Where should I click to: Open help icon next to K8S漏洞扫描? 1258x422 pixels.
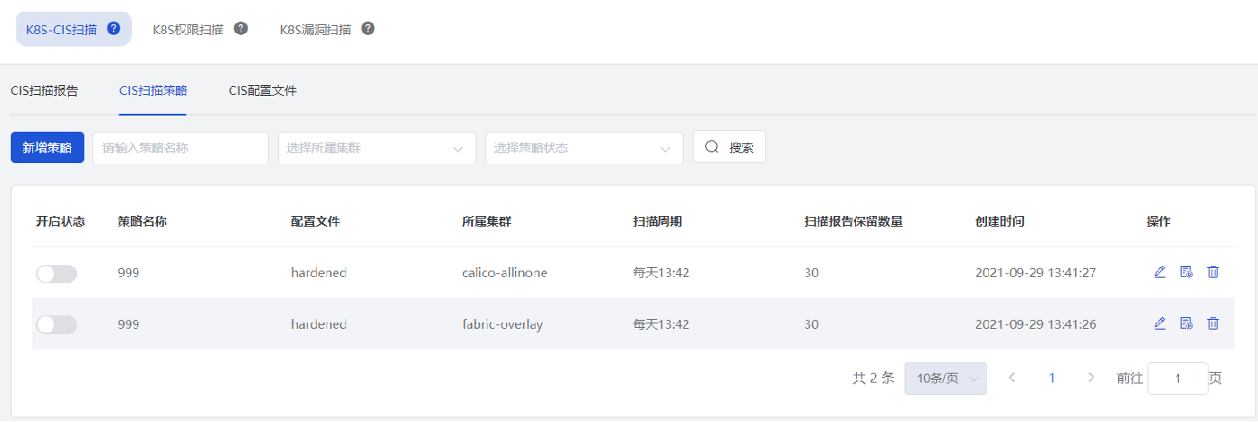tap(368, 28)
